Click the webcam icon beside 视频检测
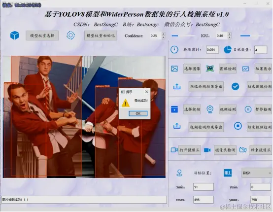This screenshot has width=273, height=212. pyautogui.click(x=210, y=109)
